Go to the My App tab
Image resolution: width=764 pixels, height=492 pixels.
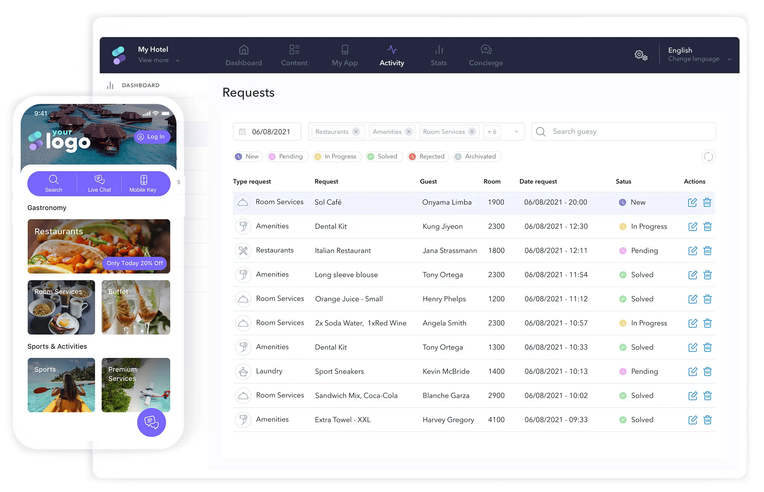(345, 55)
